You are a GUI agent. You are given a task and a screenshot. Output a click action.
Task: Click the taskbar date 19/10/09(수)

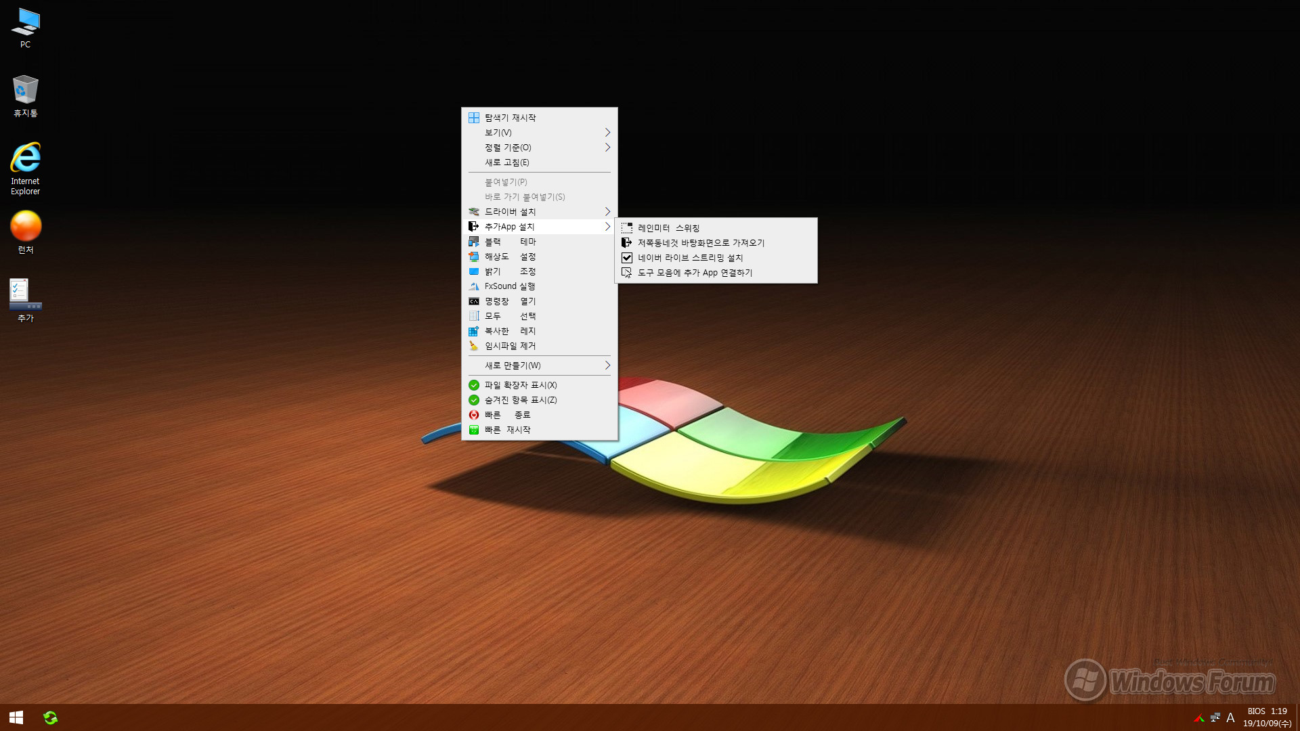click(x=1267, y=724)
